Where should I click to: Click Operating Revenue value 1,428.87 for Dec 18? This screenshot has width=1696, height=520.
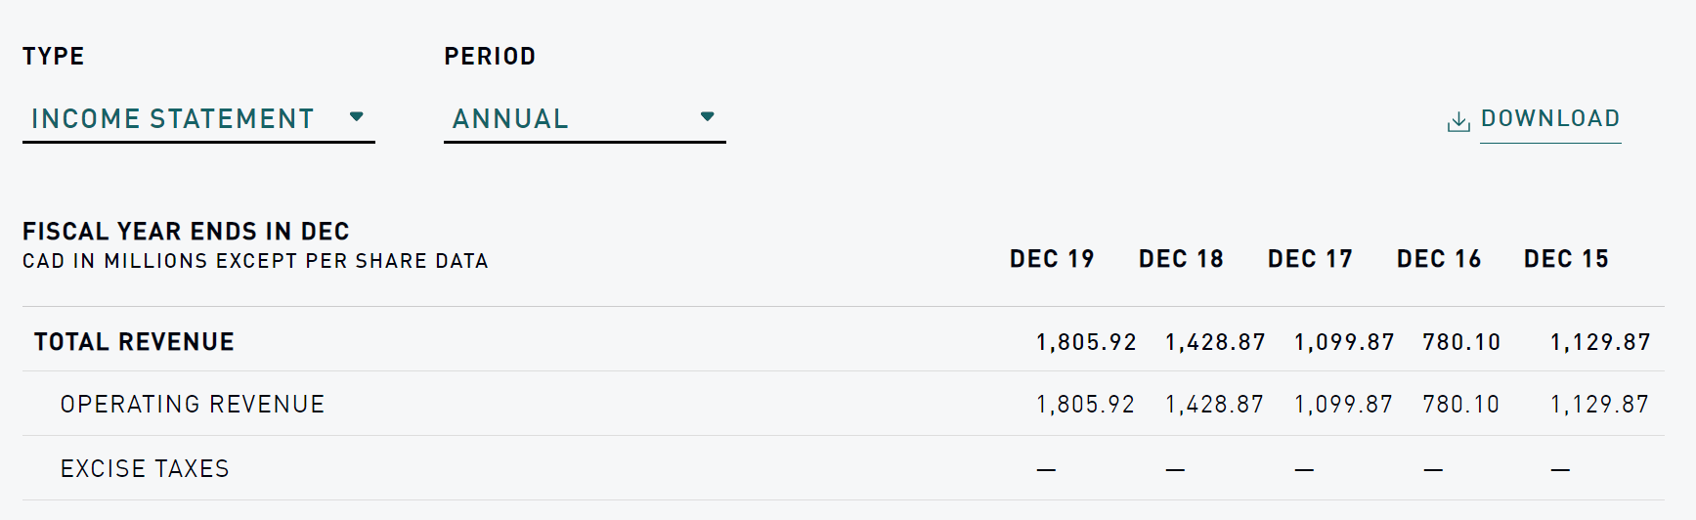(x=1214, y=405)
